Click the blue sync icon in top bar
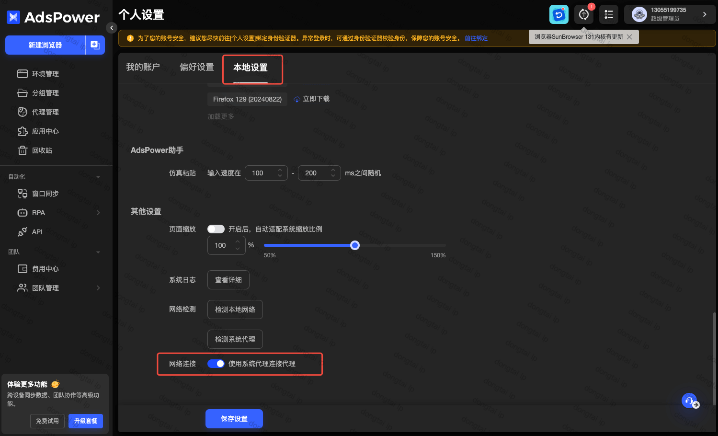The image size is (718, 436). click(558, 14)
